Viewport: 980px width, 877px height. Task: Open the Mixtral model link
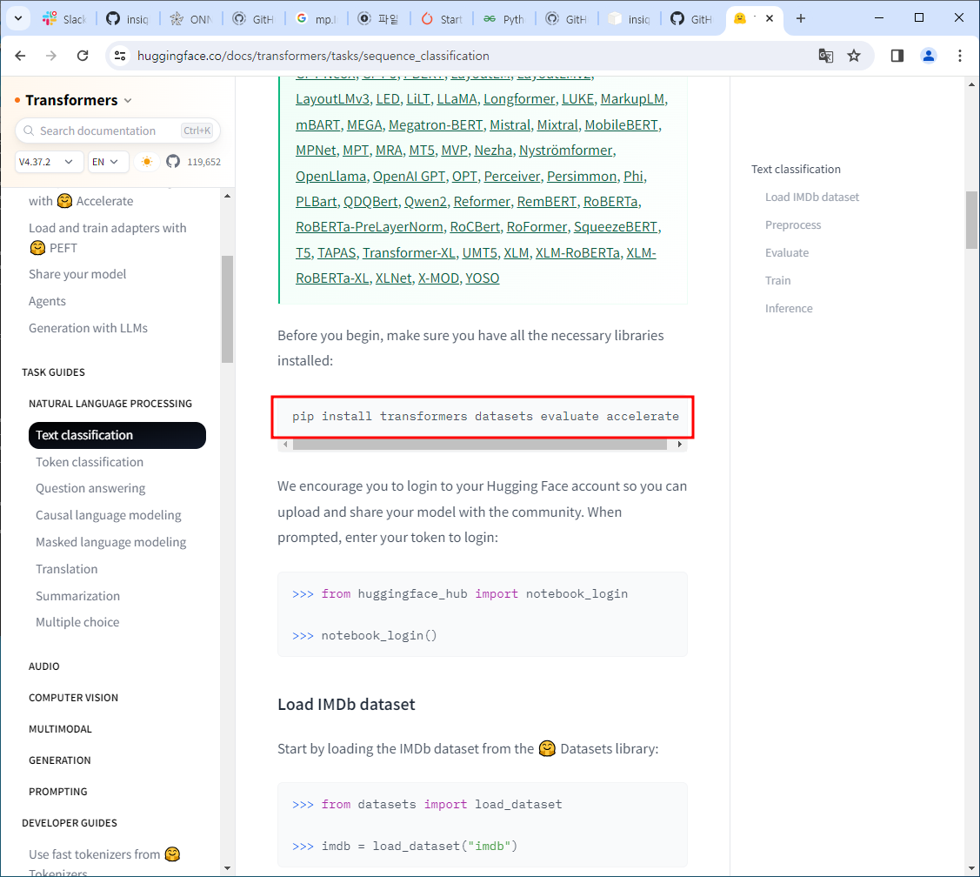pos(557,124)
